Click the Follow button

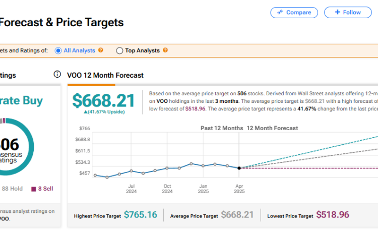coord(347,13)
